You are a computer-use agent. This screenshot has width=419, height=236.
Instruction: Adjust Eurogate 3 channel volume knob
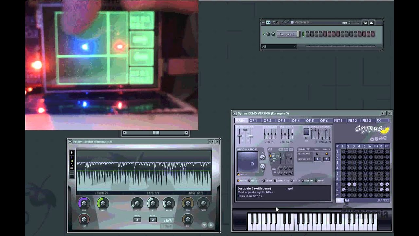click(x=273, y=34)
